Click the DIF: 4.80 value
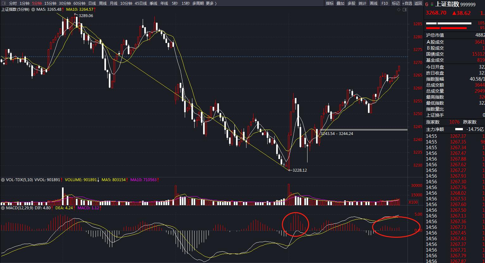The image size is (485, 263). click(43, 208)
